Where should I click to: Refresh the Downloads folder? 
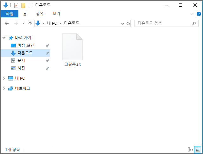[128, 23]
